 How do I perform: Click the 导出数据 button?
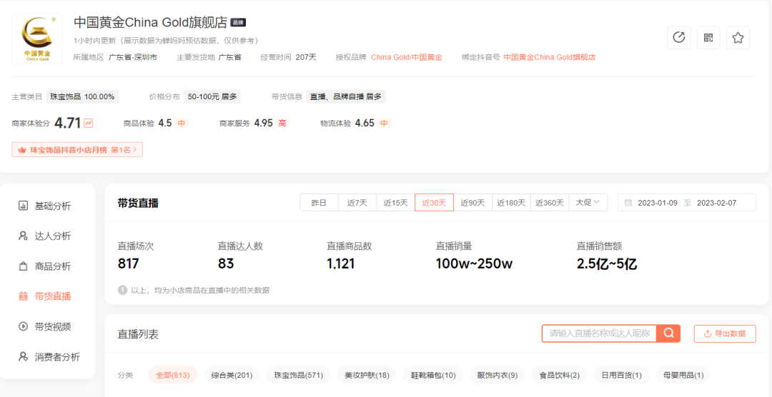pyautogui.click(x=725, y=333)
